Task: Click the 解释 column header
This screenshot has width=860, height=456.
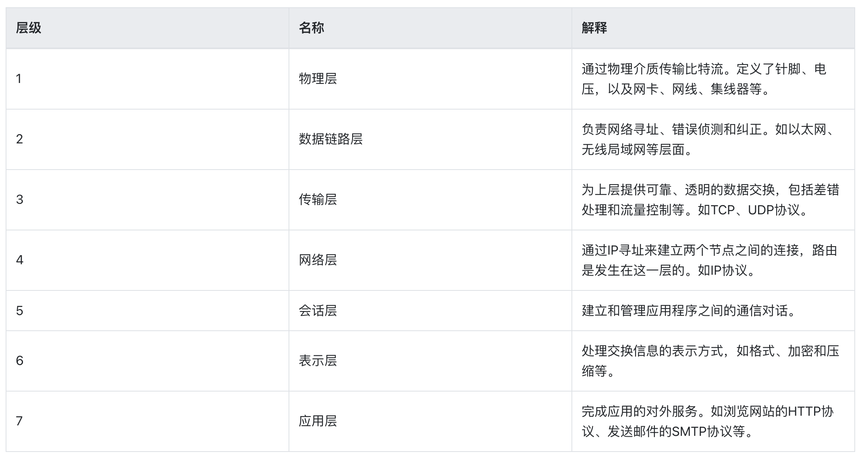Action: click(x=594, y=28)
